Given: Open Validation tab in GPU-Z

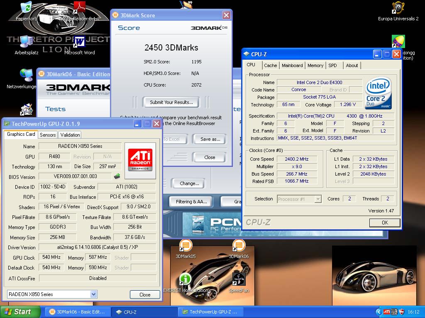Looking at the screenshot, I should click(x=70, y=135).
